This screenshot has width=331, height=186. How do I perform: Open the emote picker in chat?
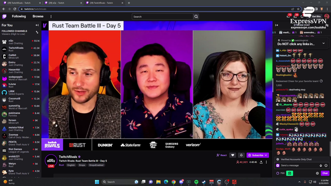coord(326,165)
